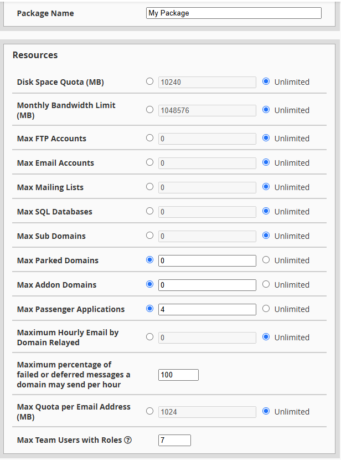Set Max Parked Domains to Unlimited
The image size is (341, 460).
(x=266, y=260)
